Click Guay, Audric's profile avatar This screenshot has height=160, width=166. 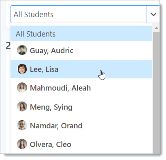(22, 50)
